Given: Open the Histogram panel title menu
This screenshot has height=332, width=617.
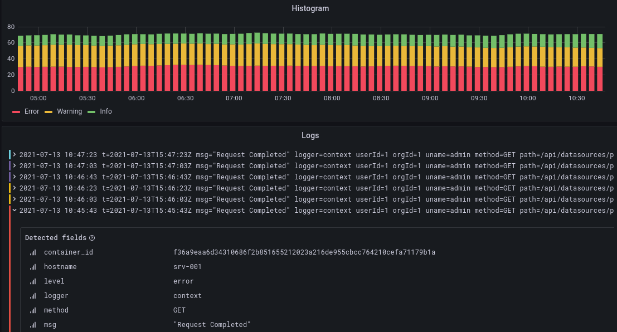Looking at the screenshot, I should [x=310, y=8].
